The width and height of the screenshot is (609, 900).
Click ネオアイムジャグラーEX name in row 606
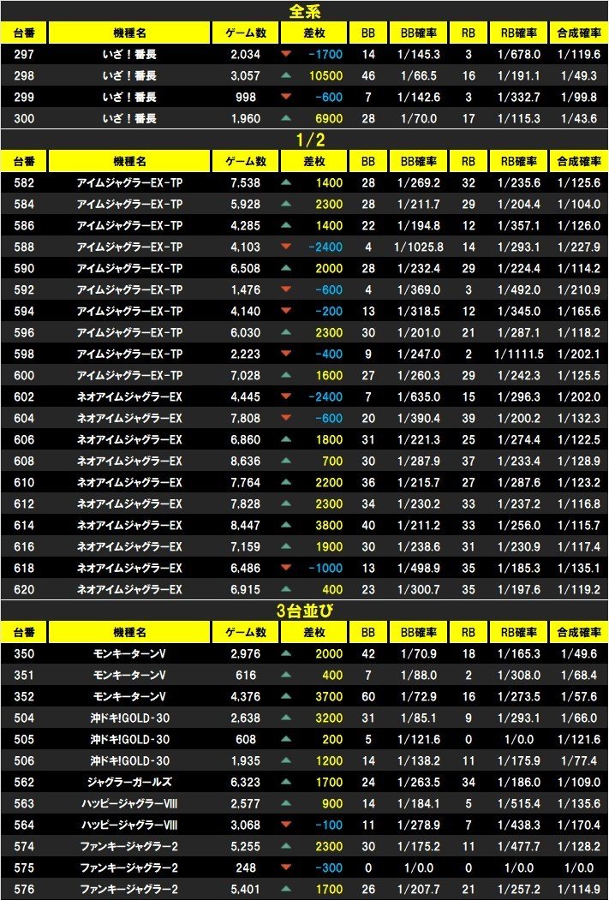(129, 440)
